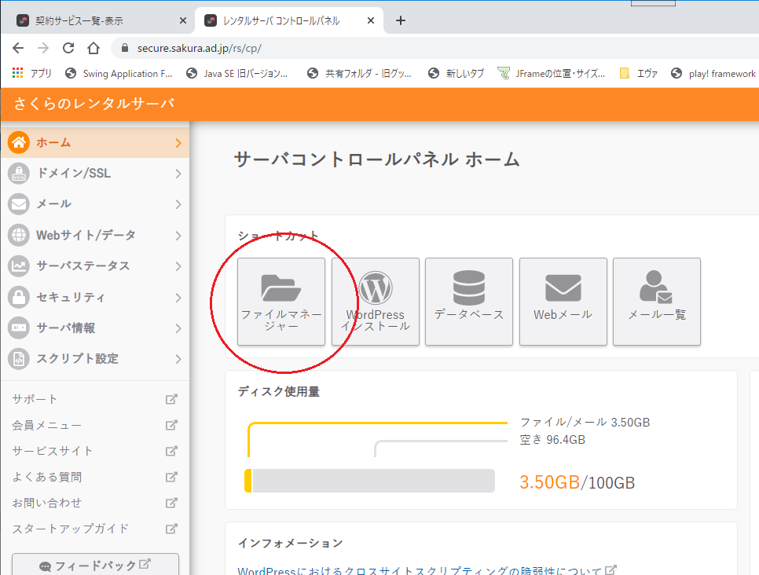Open the データベース shortcut tile

(469, 302)
